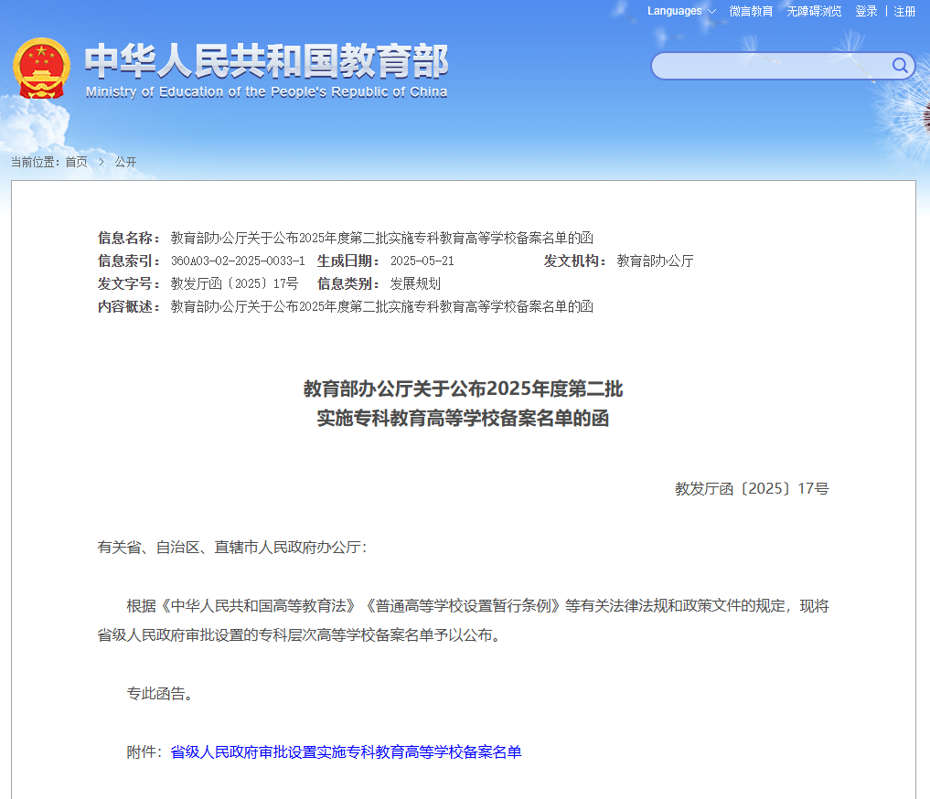Screen dimensions: 930x799
Task: Click the 注册 register link
Action: [904, 11]
